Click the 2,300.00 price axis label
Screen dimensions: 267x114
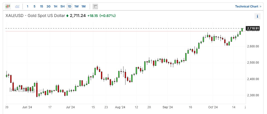pos(253,95)
